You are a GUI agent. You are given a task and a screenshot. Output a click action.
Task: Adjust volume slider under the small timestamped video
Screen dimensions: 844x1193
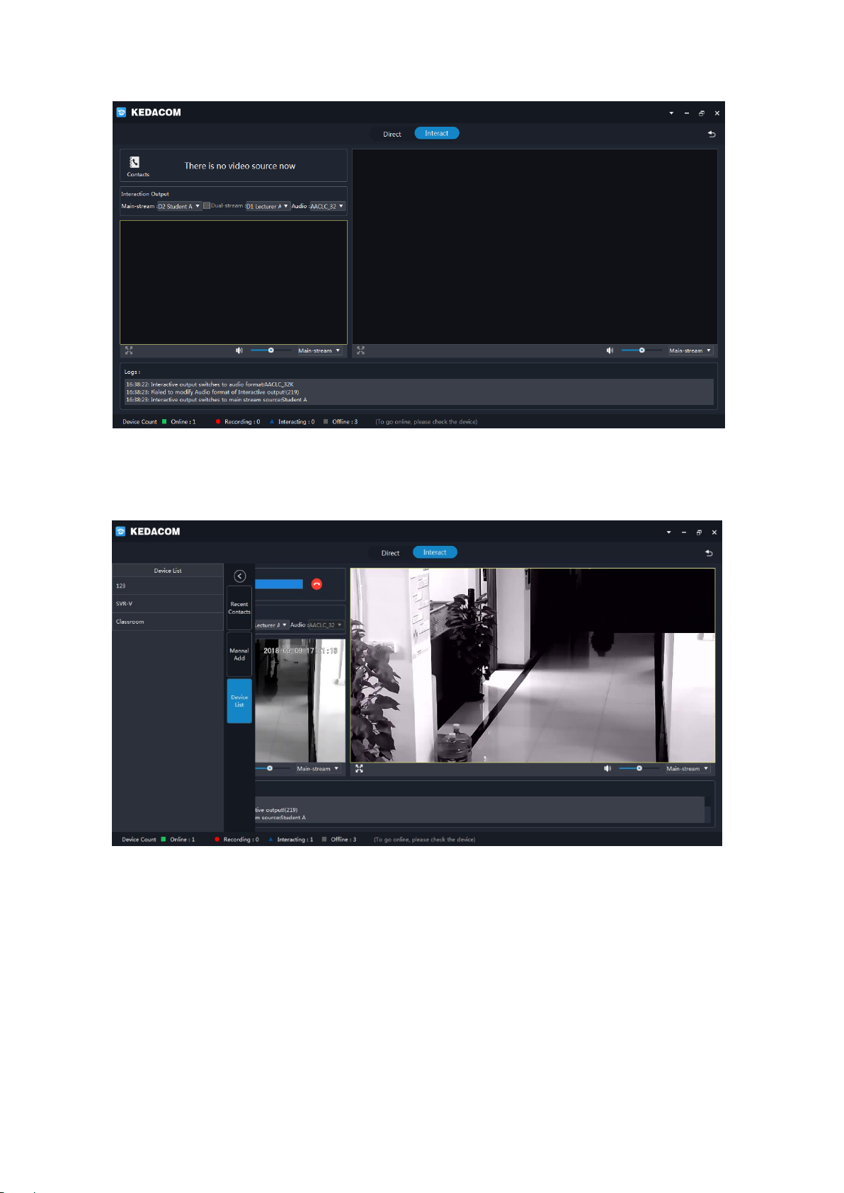[x=272, y=768]
